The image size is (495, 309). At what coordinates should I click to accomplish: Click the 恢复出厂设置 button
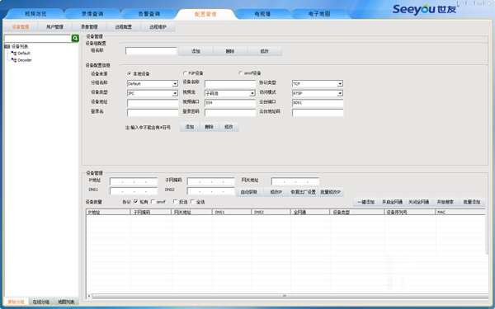(303, 192)
